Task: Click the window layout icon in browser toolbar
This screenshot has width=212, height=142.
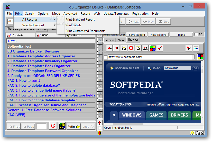Action: pos(196,48)
